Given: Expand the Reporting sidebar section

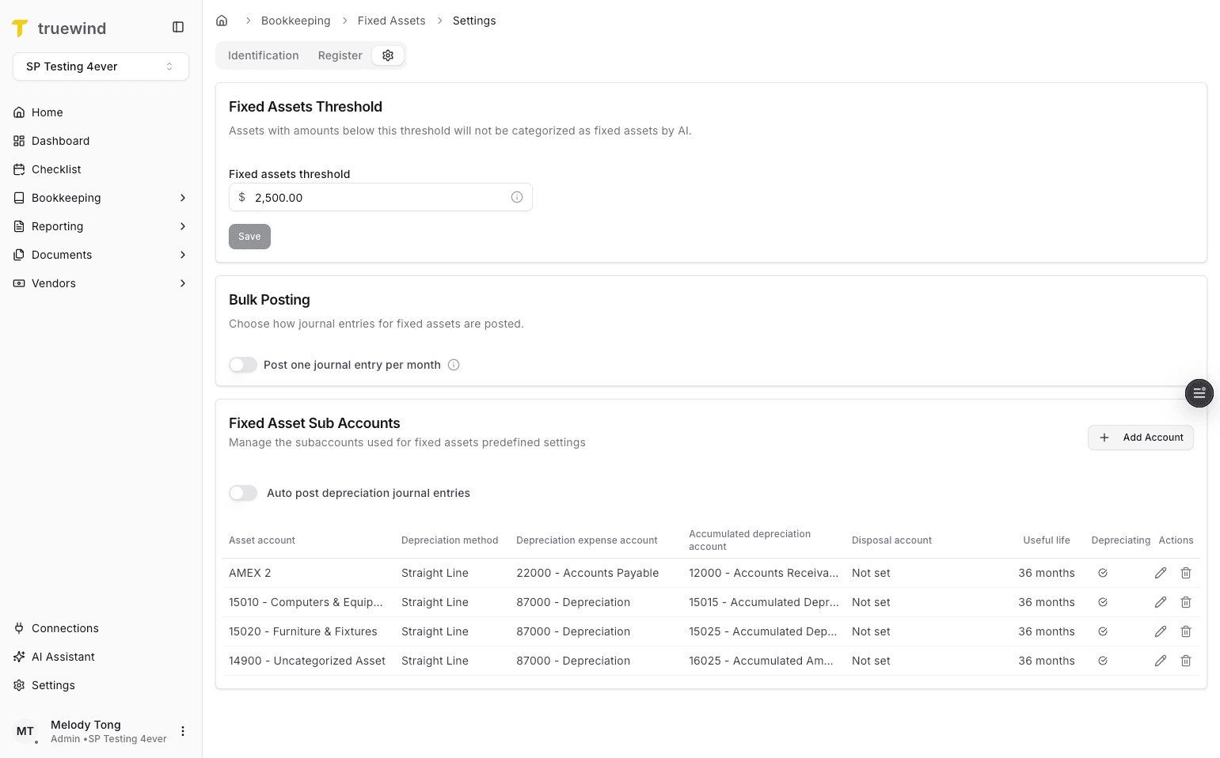Looking at the screenshot, I should [100, 226].
